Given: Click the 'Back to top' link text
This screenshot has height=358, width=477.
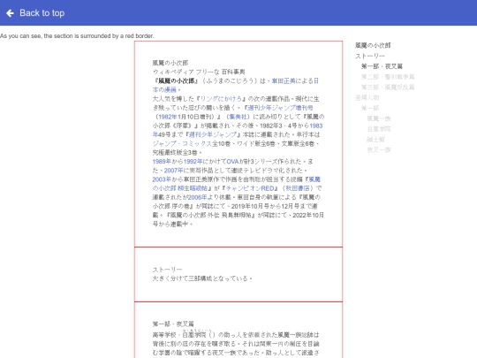Looking at the screenshot, I should (42, 13).
